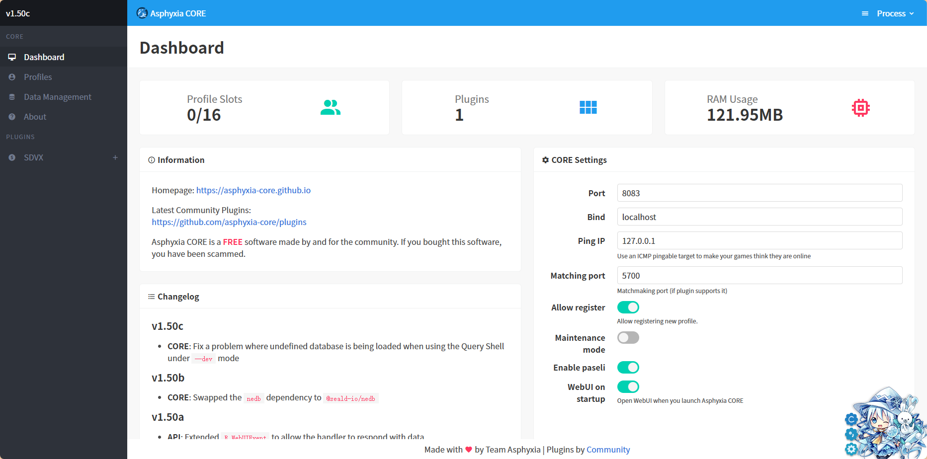The height and width of the screenshot is (459, 927).
Task: Click the RAM Usage chip icon
Action: point(860,108)
